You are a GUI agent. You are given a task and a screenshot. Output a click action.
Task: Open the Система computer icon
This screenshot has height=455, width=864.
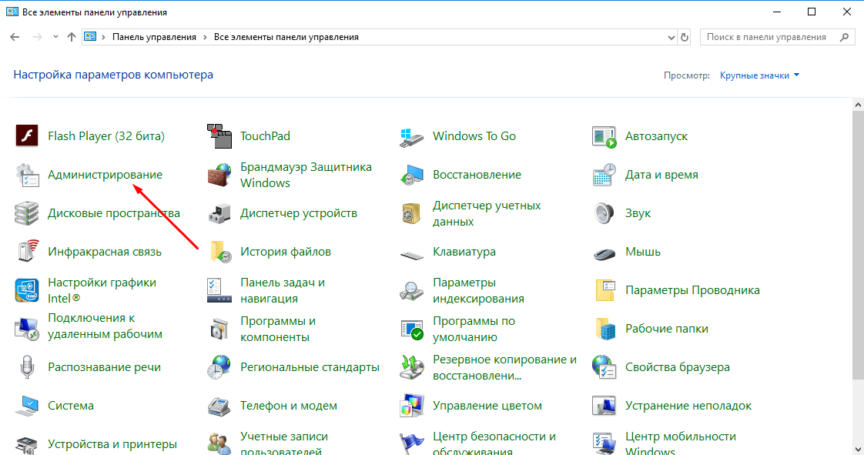(x=26, y=406)
